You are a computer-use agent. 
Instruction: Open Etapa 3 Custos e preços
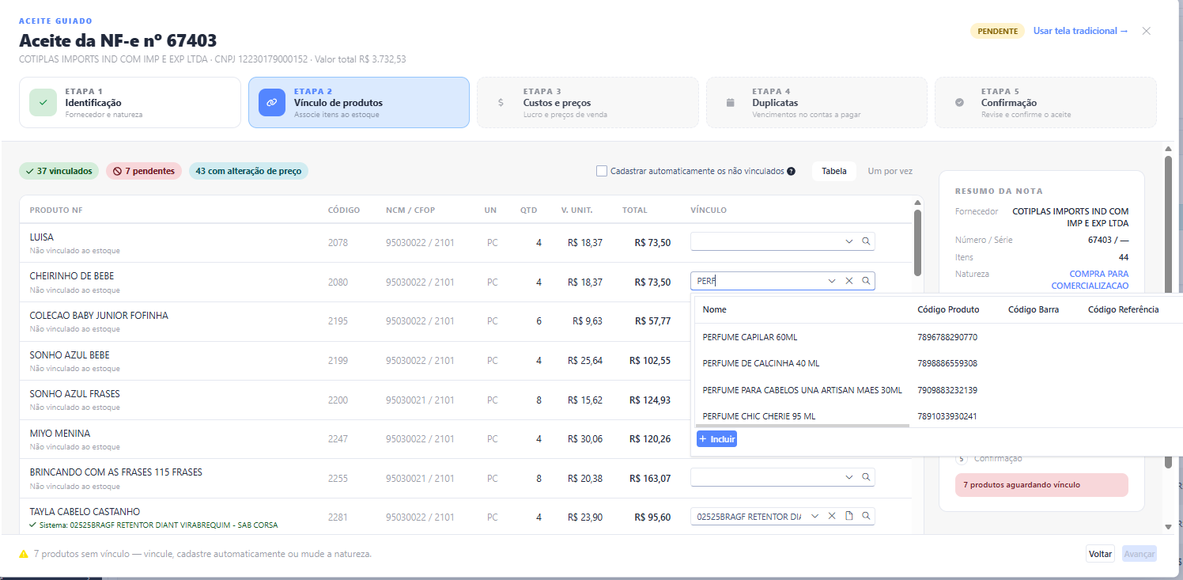tap(588, 103)
